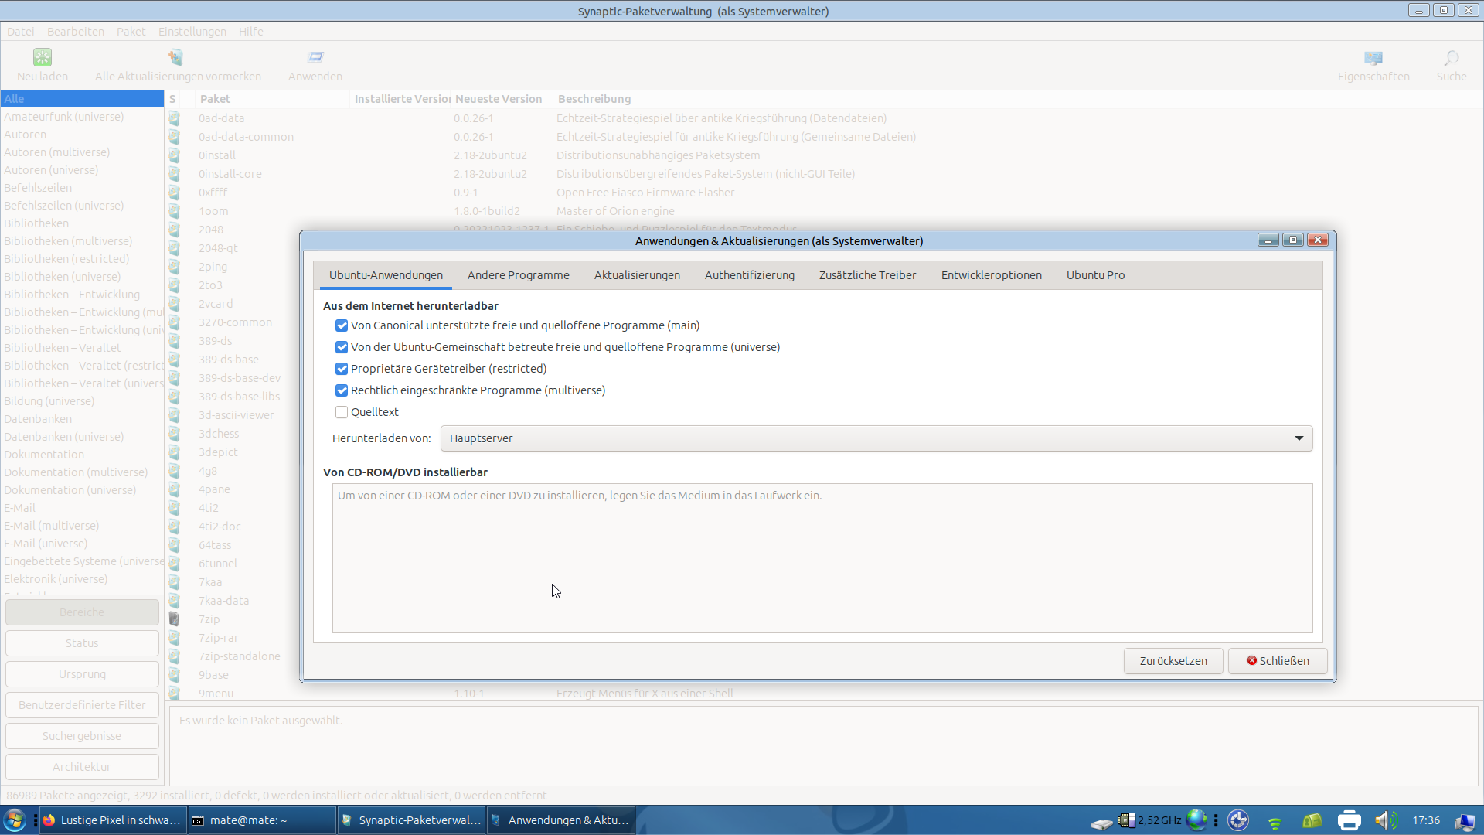Screen dimensions: 1484x835
Task: Open the Hilfe menu in Synaptic
Action: point(251,32)
